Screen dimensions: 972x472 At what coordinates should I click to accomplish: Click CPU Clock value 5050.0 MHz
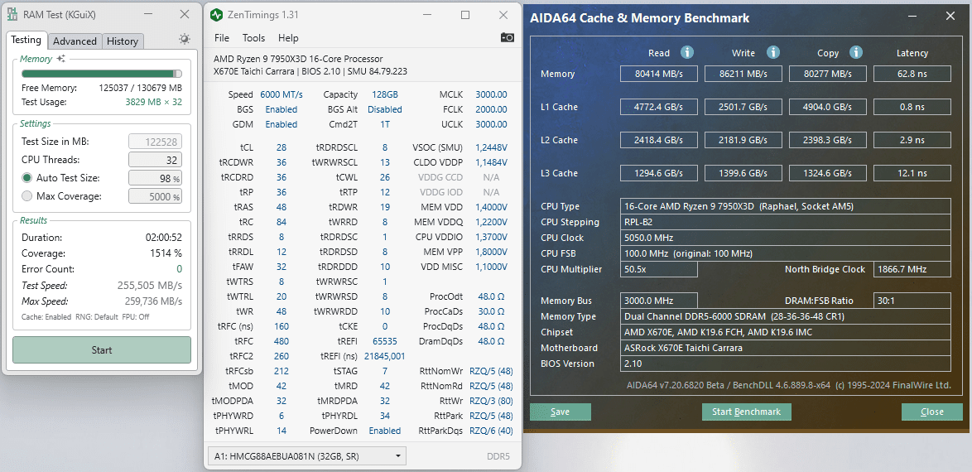[786, 238]
